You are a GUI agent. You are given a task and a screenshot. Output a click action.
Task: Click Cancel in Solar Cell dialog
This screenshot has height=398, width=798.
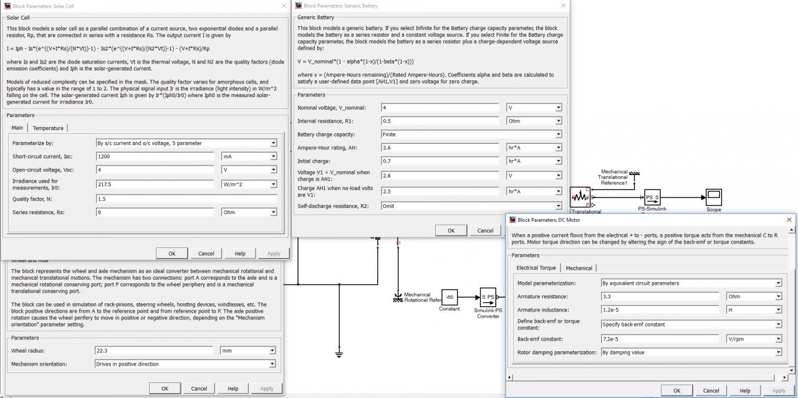206,253
